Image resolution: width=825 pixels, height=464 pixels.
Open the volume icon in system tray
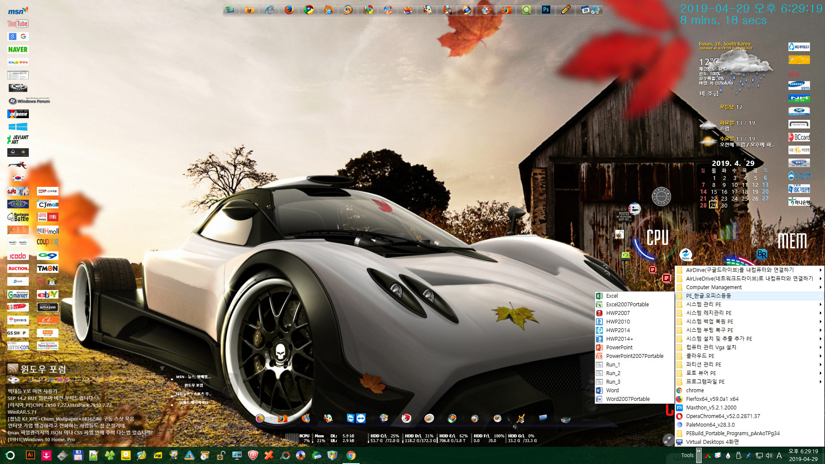[x=769, y=455]
